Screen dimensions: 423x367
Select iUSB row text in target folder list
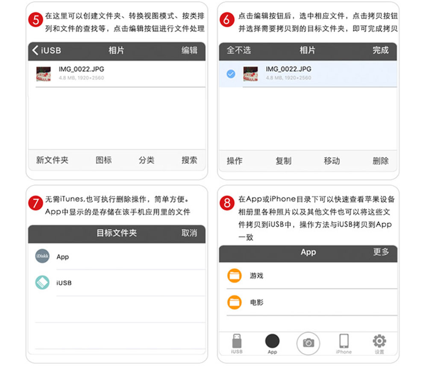[x=64, y=283]
